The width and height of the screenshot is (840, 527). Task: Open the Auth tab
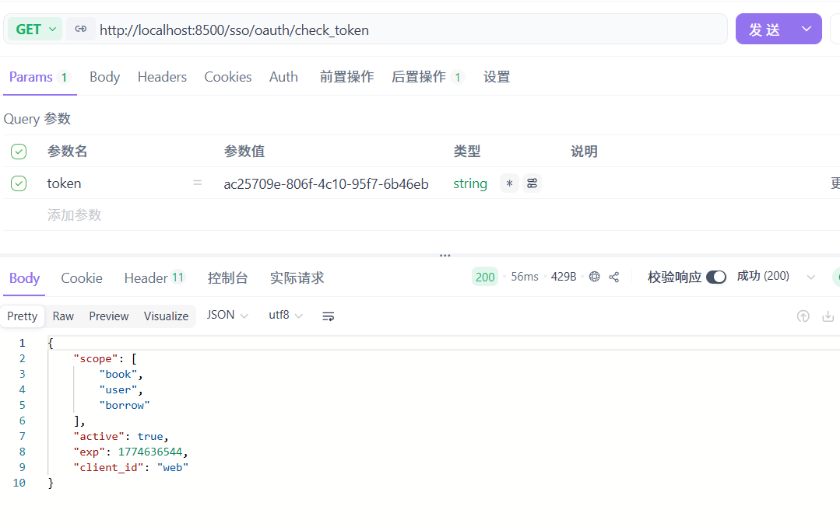tap(283, 77)
